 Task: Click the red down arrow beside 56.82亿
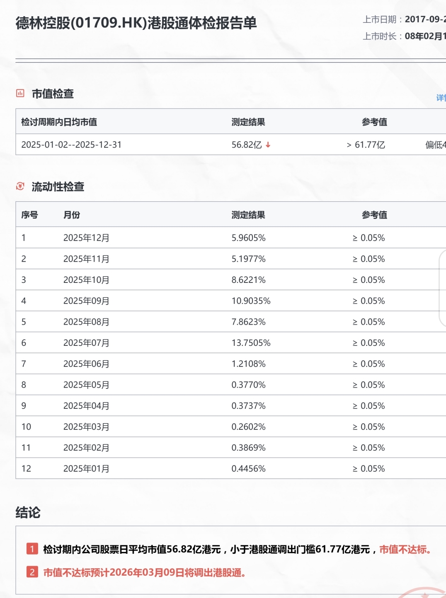(268, 145)
